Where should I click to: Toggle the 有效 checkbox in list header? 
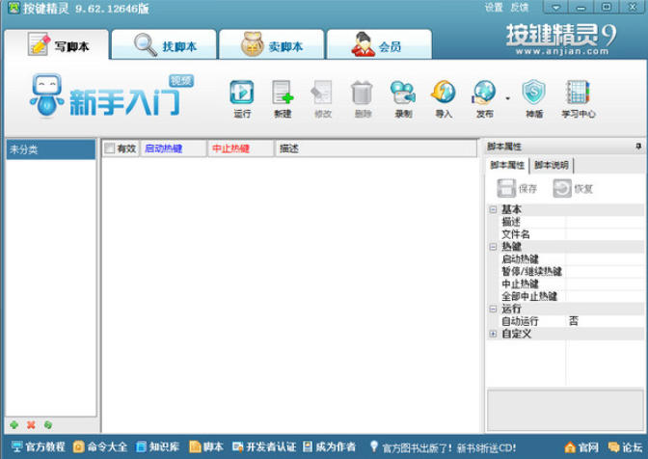point(110,148)
